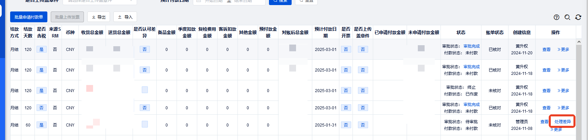Click the magnifier search icon above table
This screenshot has width=588, height=140.
567,17
